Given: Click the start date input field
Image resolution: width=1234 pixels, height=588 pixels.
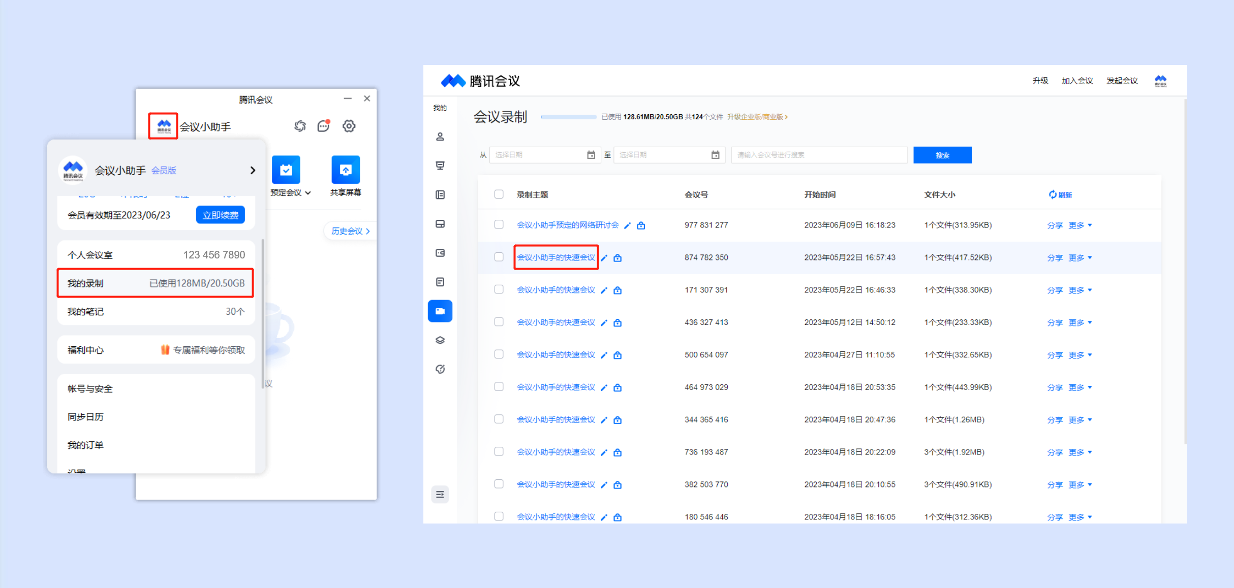Looking at the screenshot, I should (x=545, y=155).
